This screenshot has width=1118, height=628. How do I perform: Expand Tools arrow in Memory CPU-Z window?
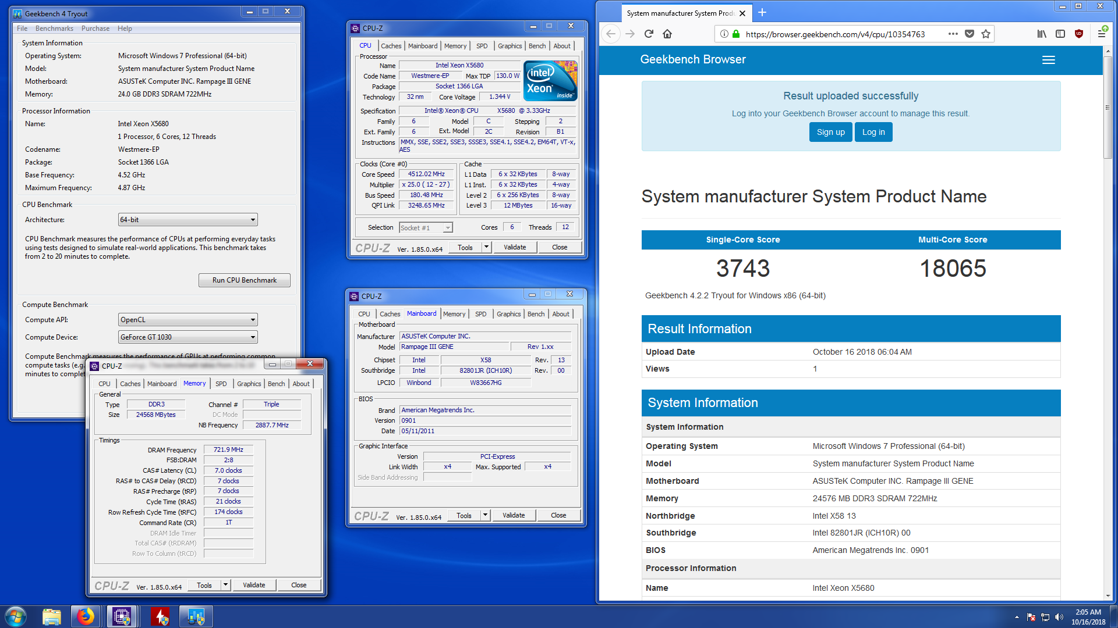(x=225, y=585)
